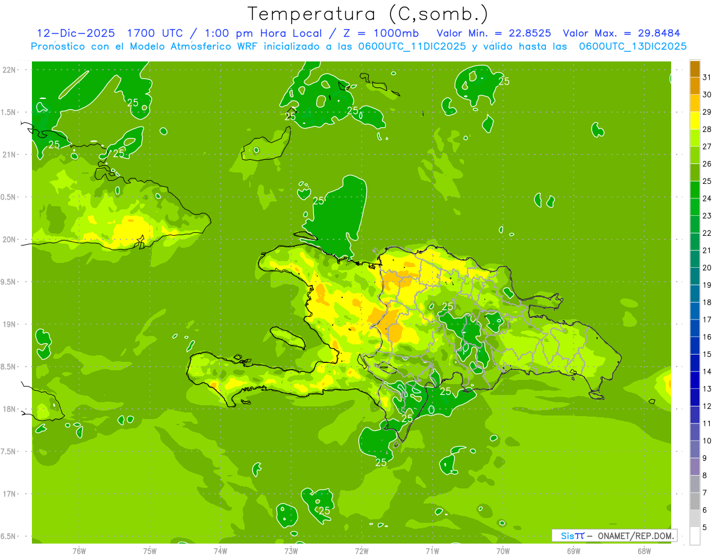Viewport: 723px width, 559px height.
Task: Click the '5' value on color legend
Action: tap(705, 528)
